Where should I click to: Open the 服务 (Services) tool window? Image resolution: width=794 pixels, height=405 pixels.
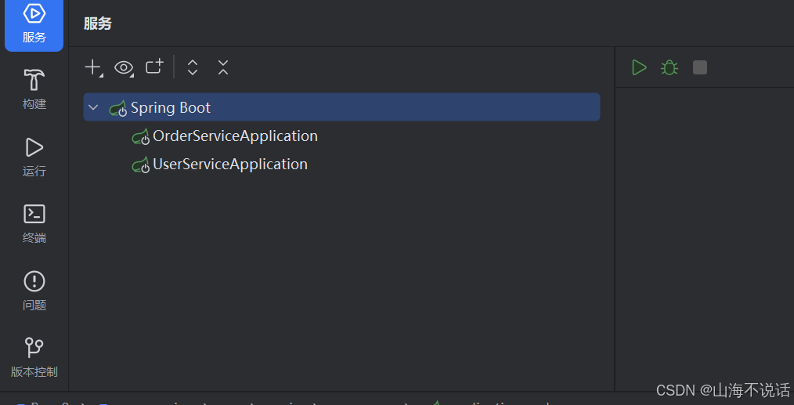point(34,24)
